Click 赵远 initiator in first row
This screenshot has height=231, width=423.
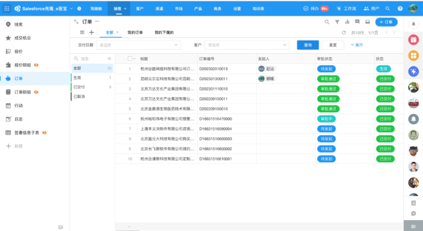pos(267,69)
